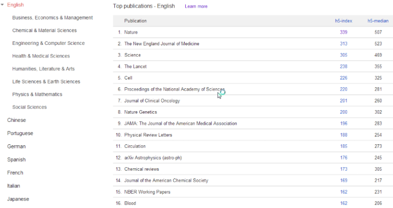Open Social Sciences category
This screenshot has height=208, width=393.
(x=30, y=107)
